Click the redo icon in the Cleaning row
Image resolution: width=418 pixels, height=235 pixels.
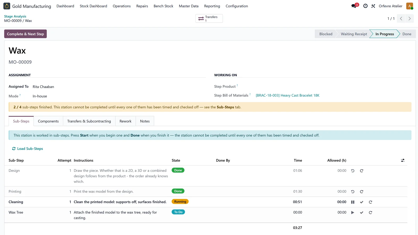point(370,202)
